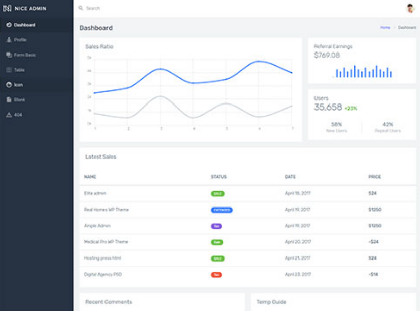Click the purple Tax badge for Ample Admin
Screen dimensions: 420x311
tap(216, 226)
